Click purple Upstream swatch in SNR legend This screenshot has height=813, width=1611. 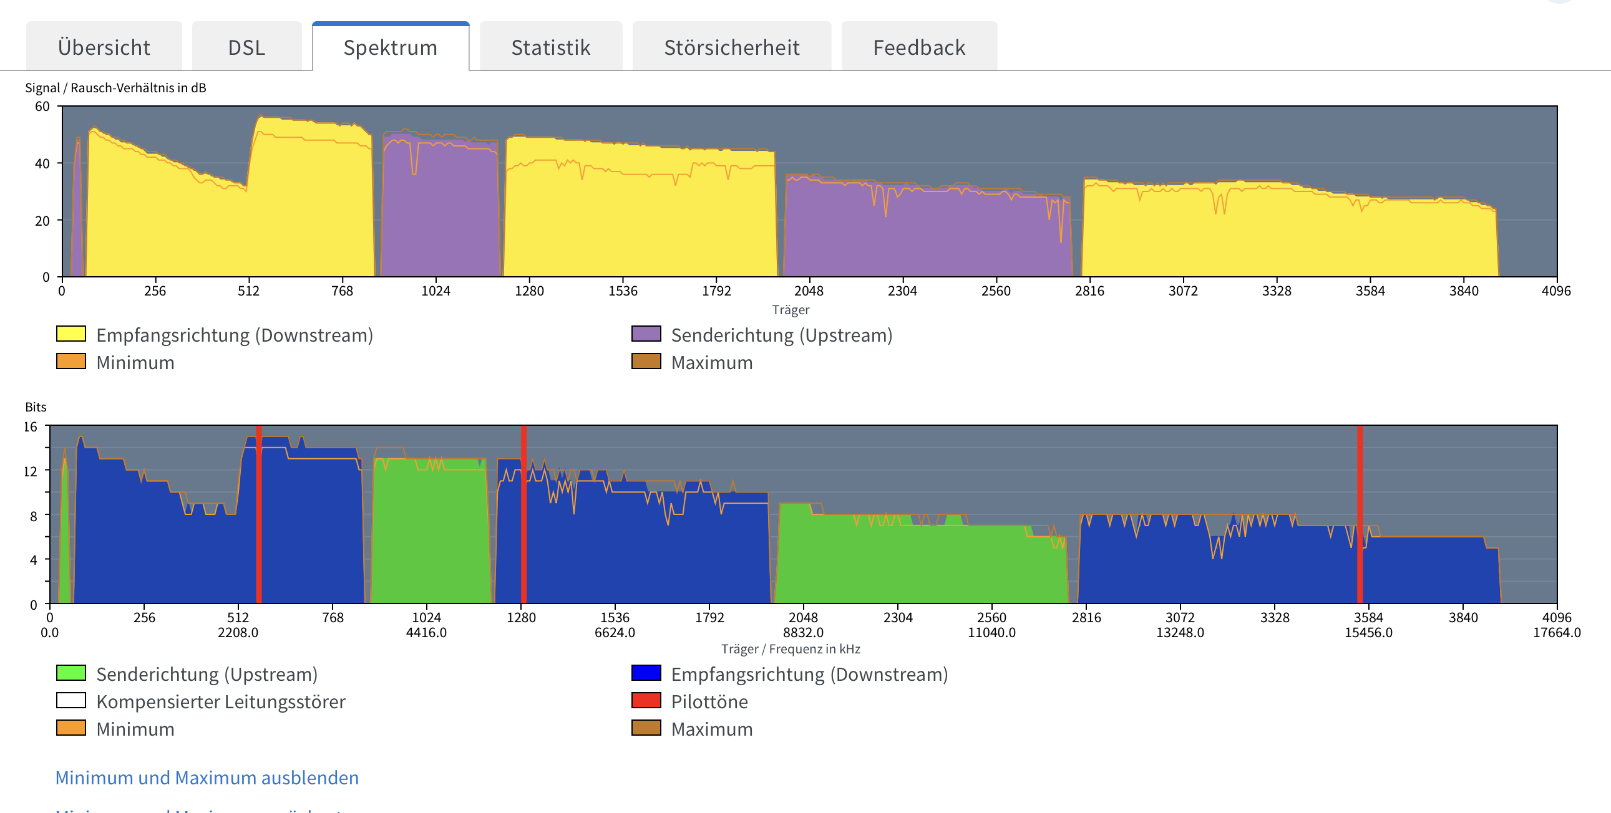click(x=646, y=334)
